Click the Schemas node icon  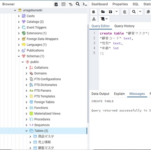click(24, 56)
